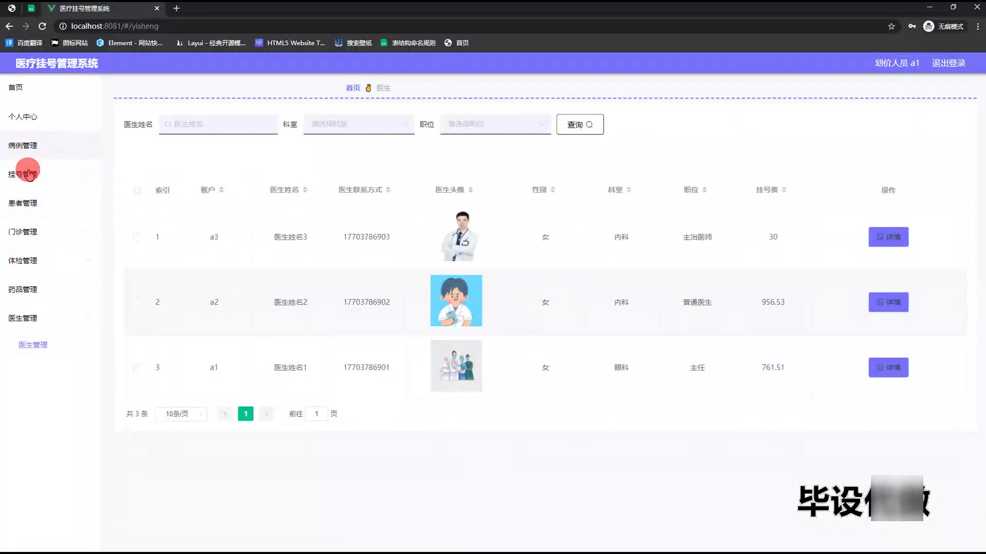This screenshot has width=986, height=554.
Task: Click the browser reload icon
Action: tap(43, 26)
